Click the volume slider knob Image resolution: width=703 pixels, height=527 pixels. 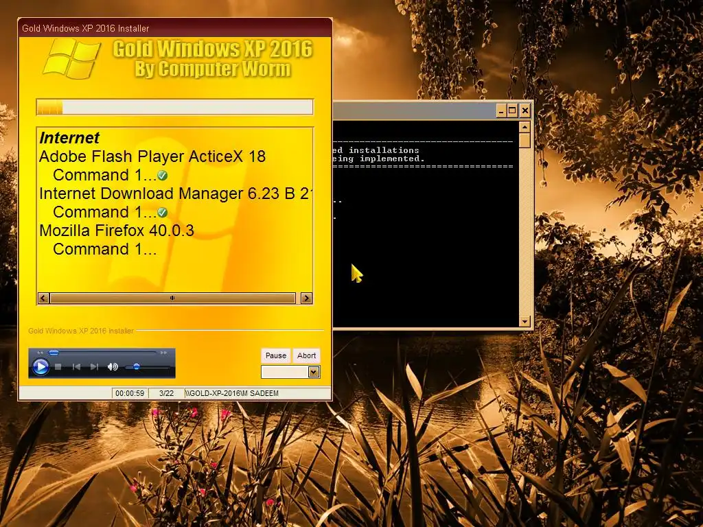pos(137,367)
